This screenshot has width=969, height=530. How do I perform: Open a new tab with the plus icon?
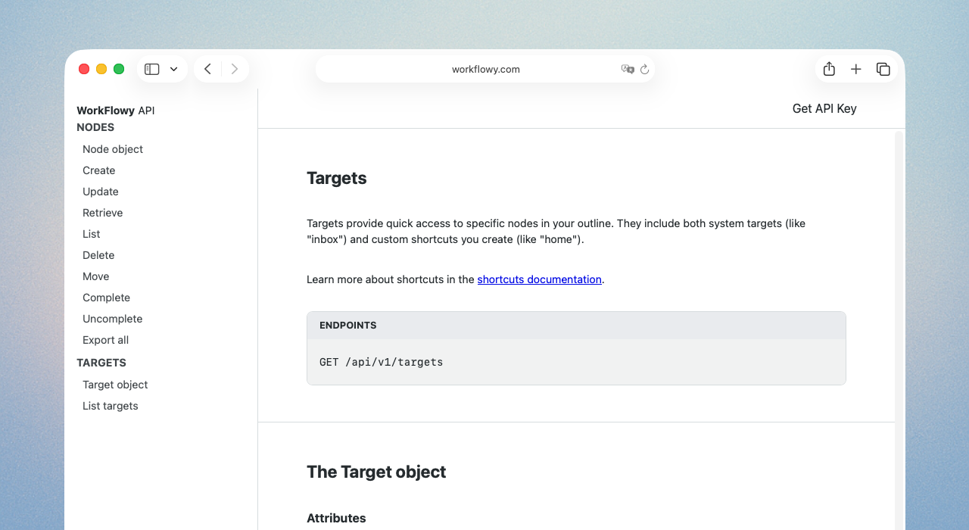point(855,68)
